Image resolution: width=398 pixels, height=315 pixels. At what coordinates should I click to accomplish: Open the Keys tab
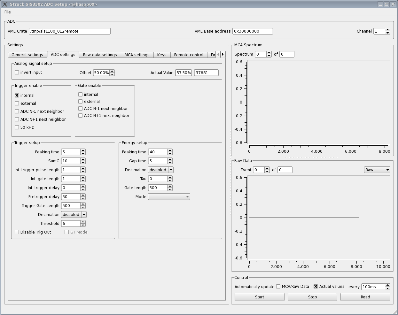(162, 55)
